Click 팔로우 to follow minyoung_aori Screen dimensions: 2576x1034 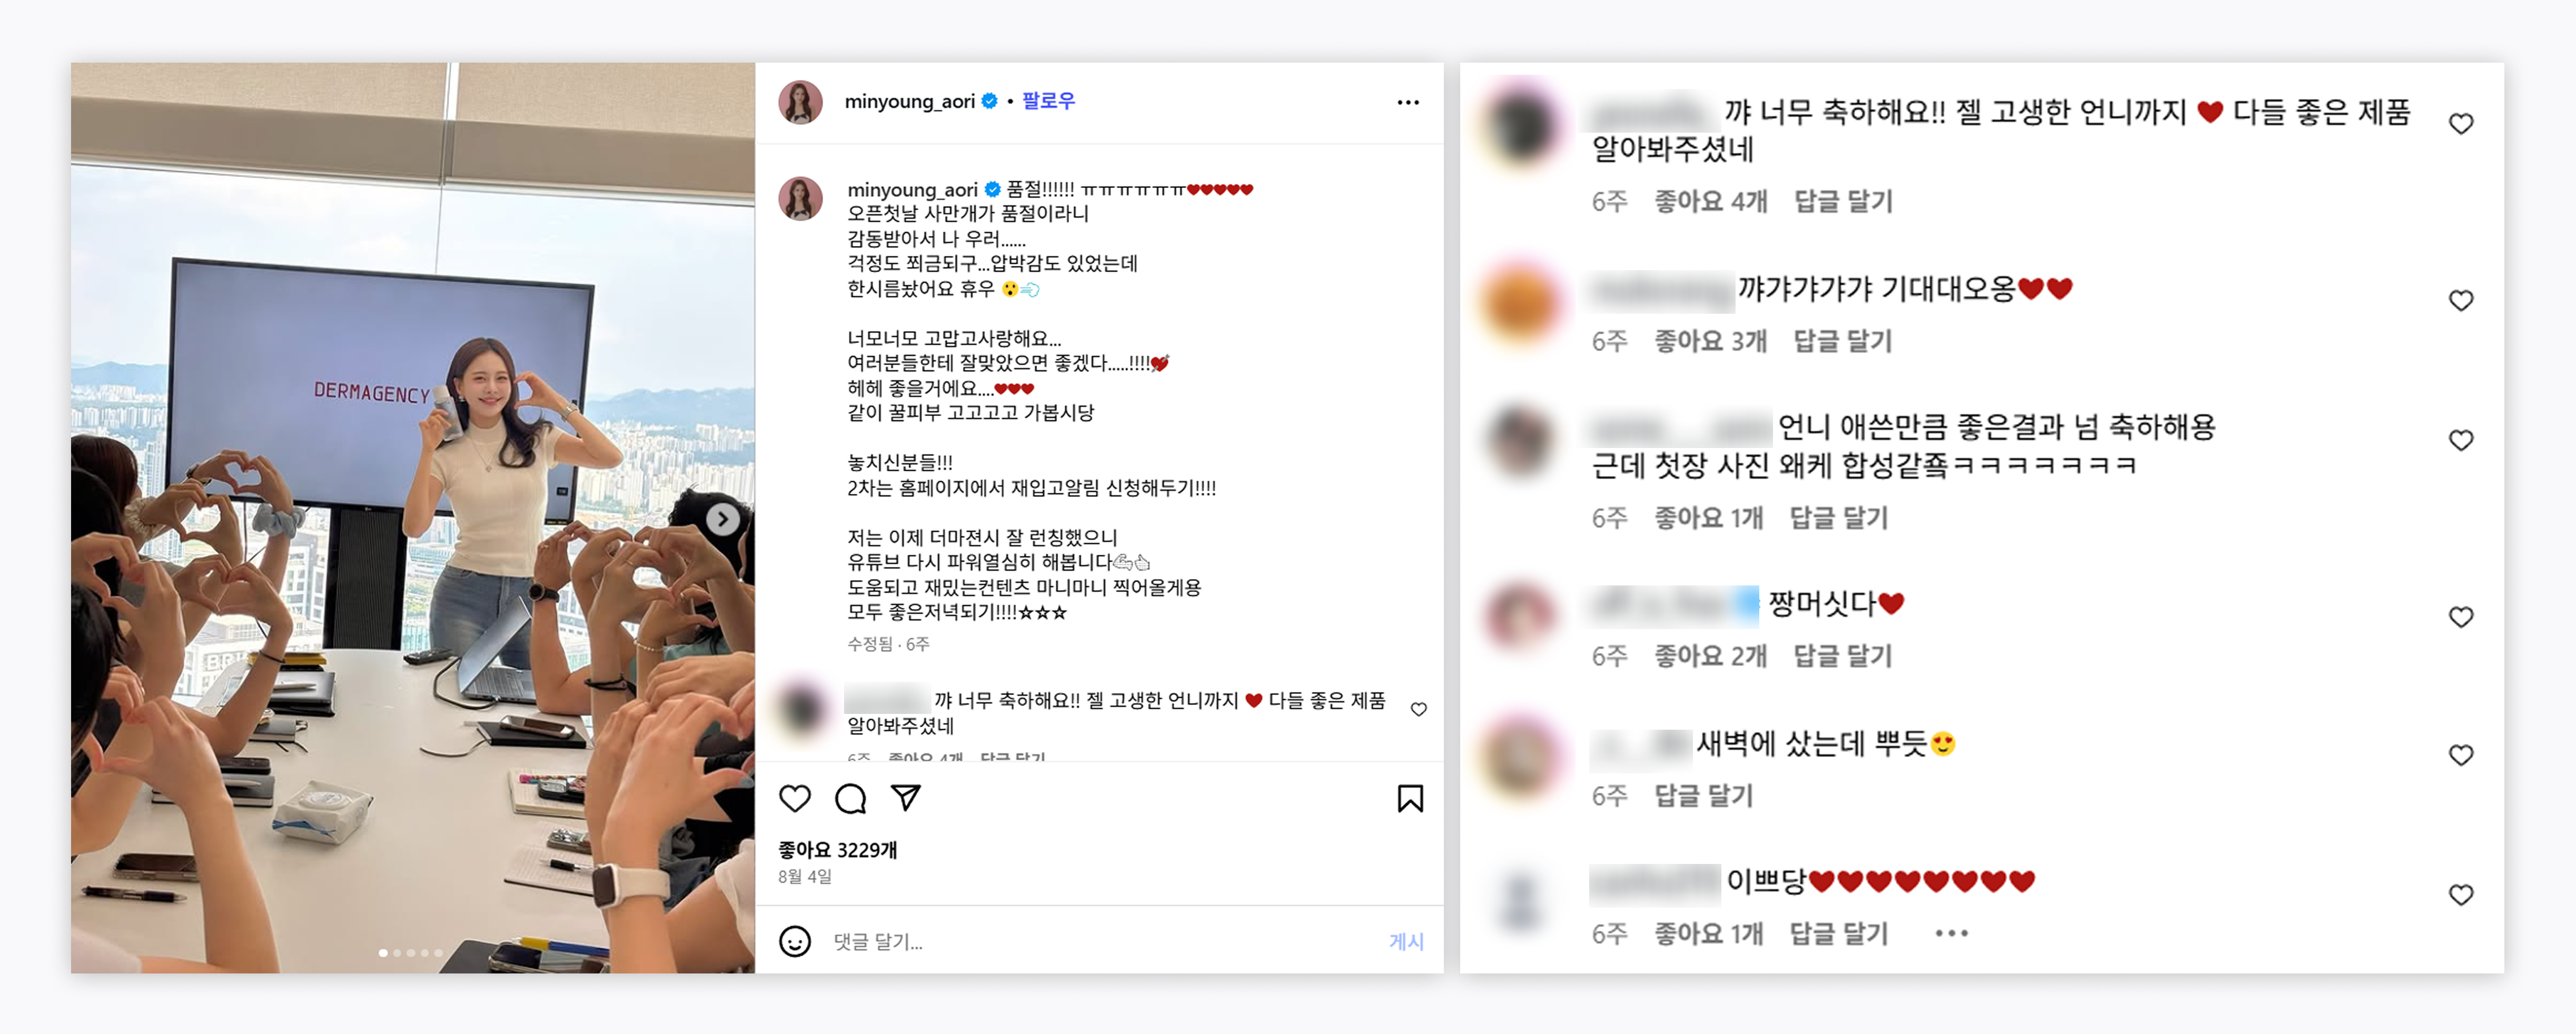[1048, 101]
